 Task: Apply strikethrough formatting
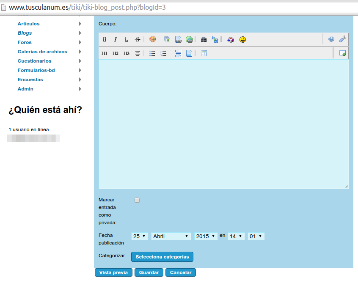pos(138,39)
